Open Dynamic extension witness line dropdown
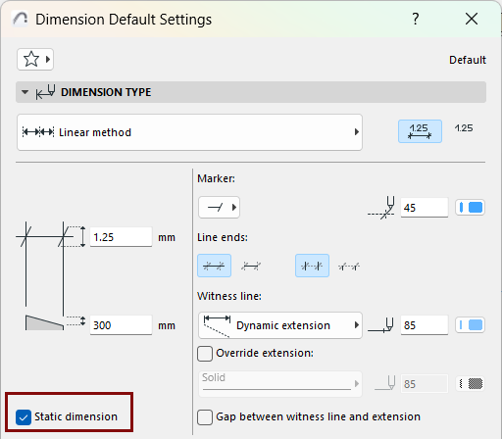 coord(280,325)
